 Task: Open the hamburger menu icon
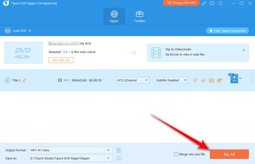(x=220, y=3)
